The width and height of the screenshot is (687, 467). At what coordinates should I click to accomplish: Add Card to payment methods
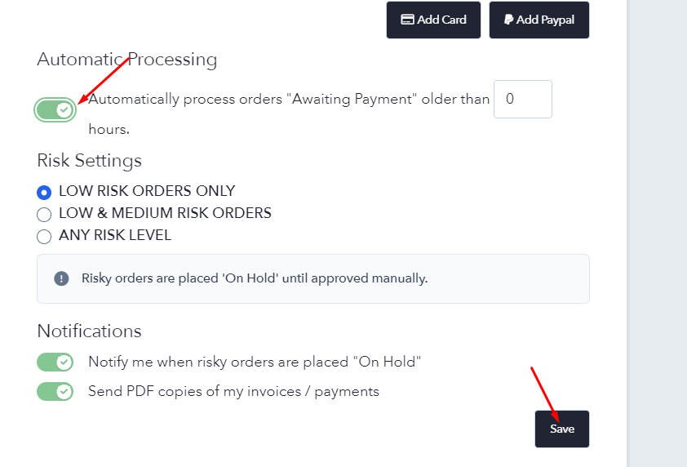pyautogui.click(x=433, y=20)
